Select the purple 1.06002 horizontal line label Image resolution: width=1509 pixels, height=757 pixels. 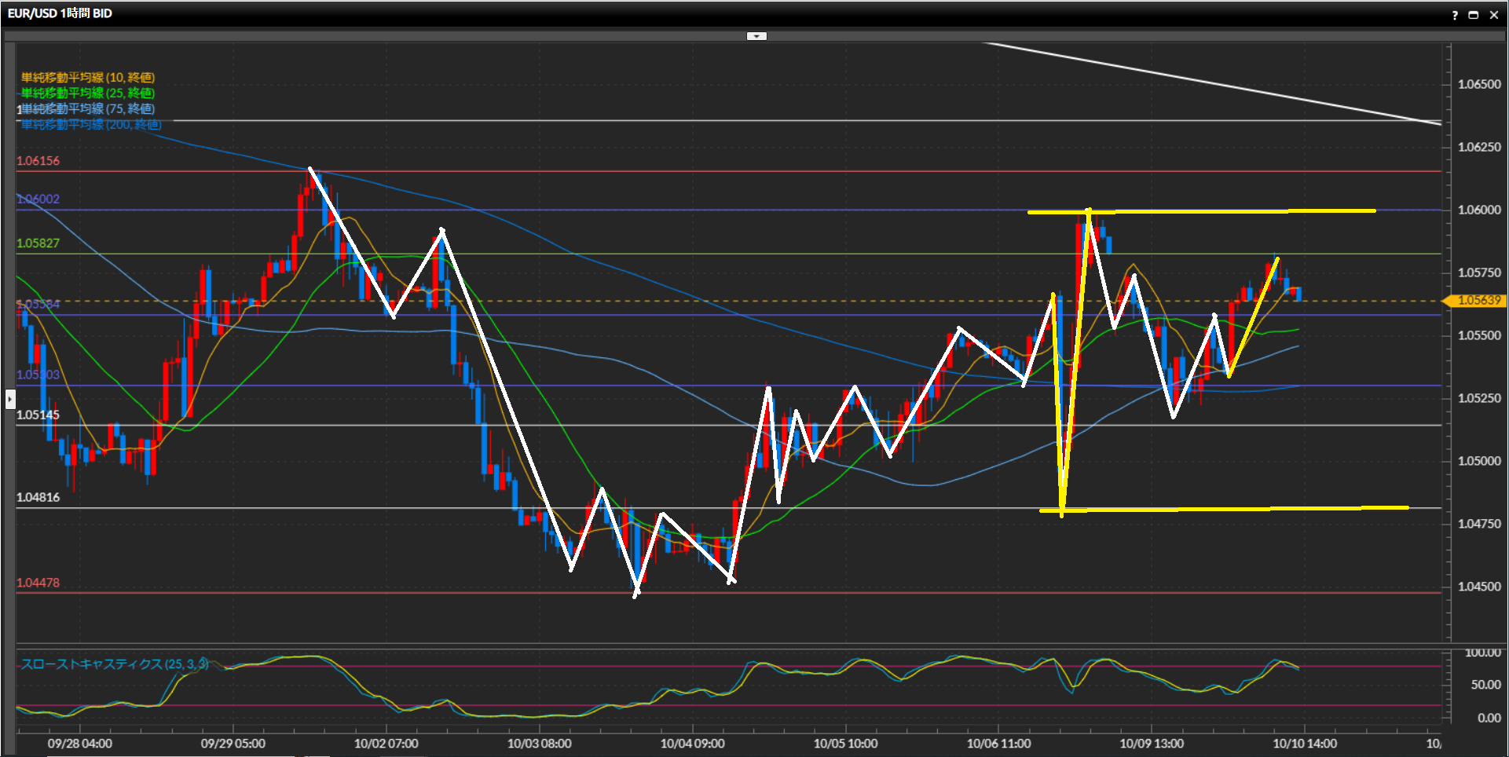(x=38, y=199)
